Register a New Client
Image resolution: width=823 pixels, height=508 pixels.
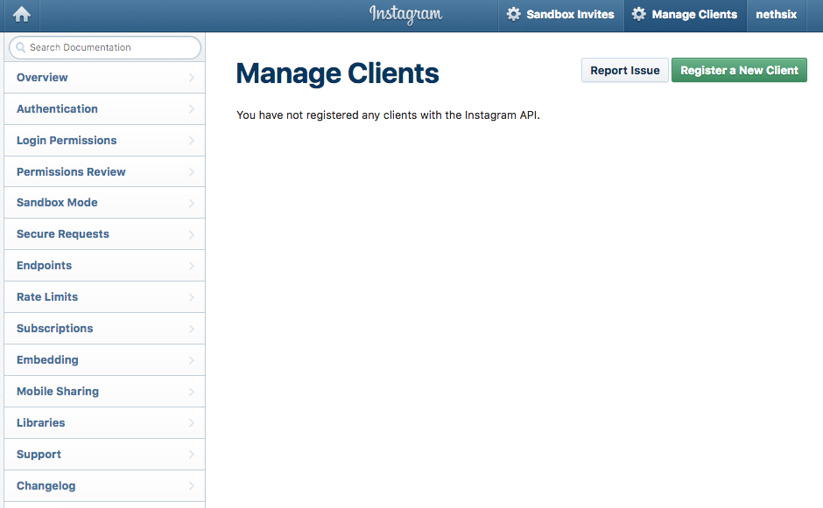coord(739,70)
